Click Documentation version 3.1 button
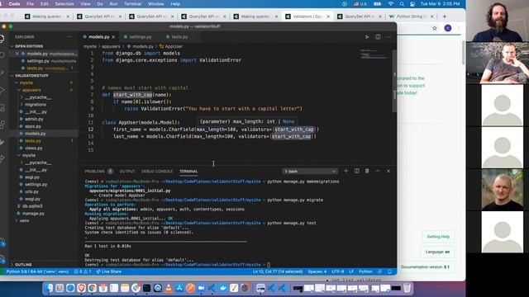Screen dimensions: 529x297 (425, 267)
